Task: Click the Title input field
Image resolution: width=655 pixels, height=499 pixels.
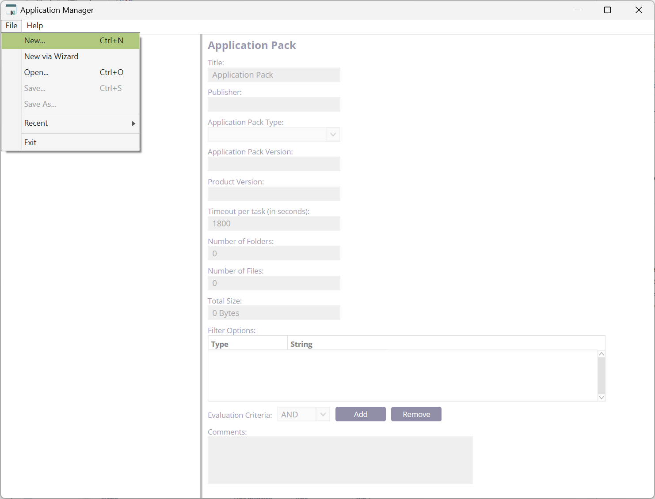Action: click(x=274, y=75)
